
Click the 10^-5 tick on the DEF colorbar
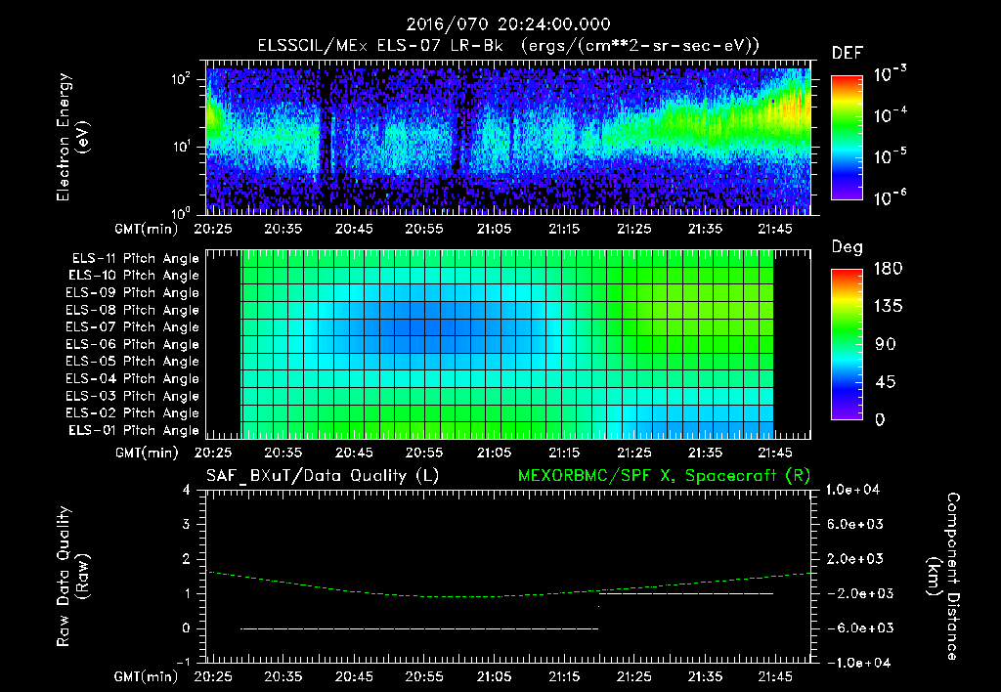coord(890,156)
